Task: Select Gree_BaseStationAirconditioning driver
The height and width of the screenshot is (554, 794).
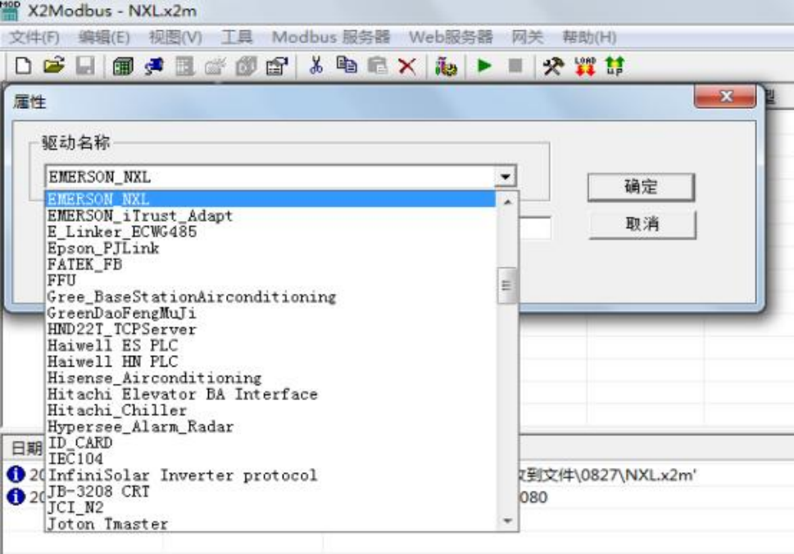Action: point(270,296)
